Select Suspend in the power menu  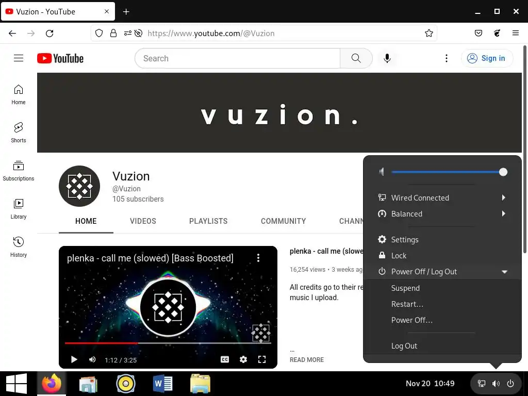click(x=442, y=288)
